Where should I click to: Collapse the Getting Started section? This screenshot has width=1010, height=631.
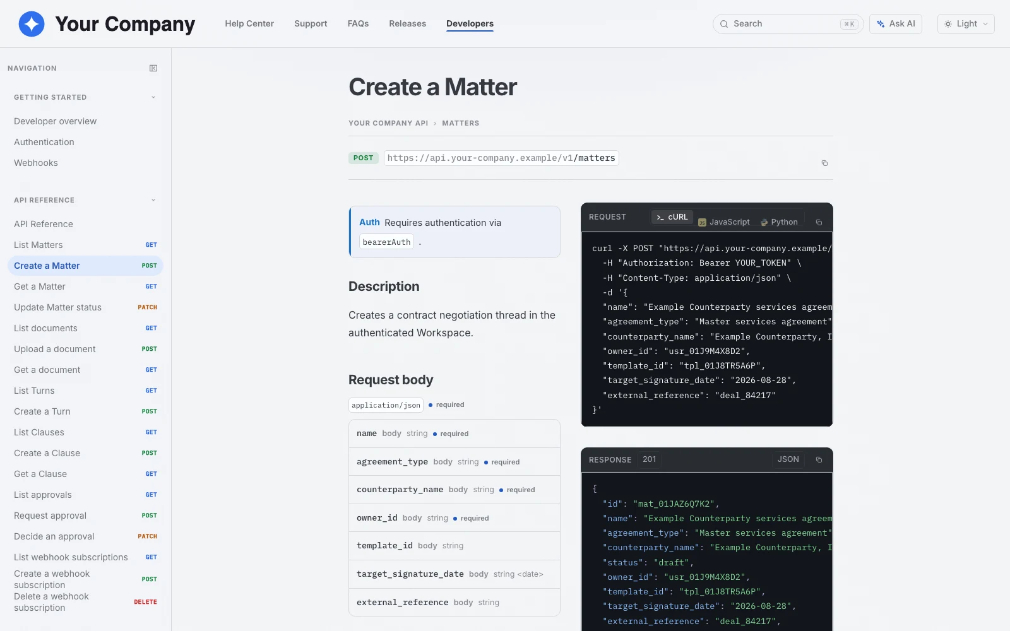point(153,97)
